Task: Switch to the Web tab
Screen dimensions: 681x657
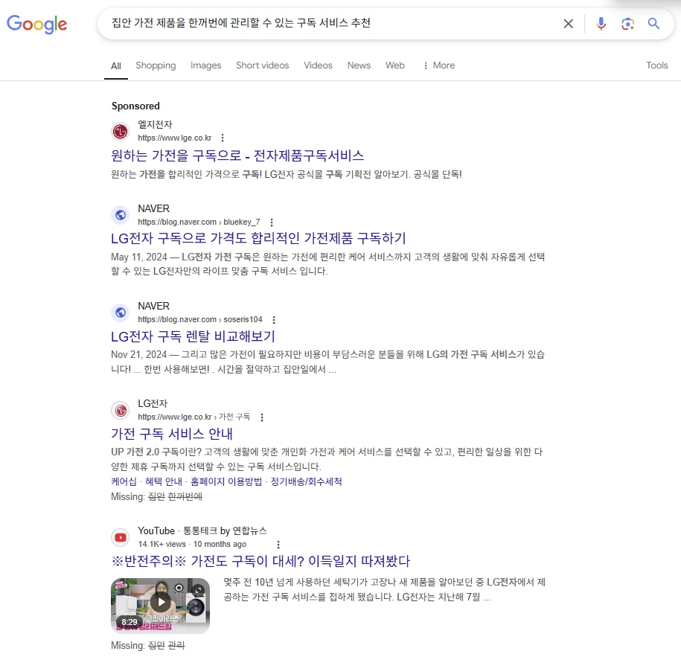Action: point(394,65)
